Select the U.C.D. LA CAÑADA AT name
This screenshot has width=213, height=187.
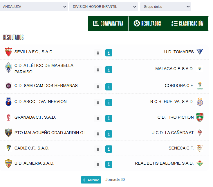[173, 133]
